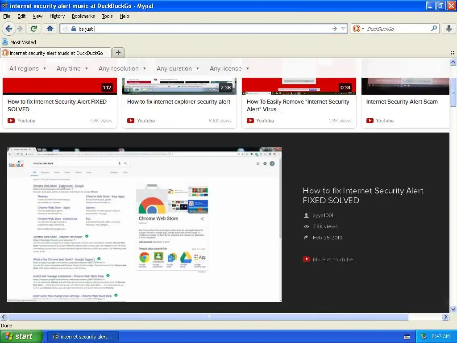This screenshot has height=343, width=457.
Task: Click the Forward arrow button
Action: click(20, 29)
